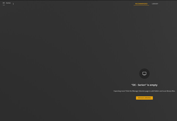The width and height of the screenshot is (177, 121).
Task: Open the three-dot menu beside DE - Serien
Action: point(13,4)
